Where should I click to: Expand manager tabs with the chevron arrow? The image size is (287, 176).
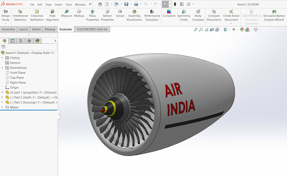[x=55, y=41]
